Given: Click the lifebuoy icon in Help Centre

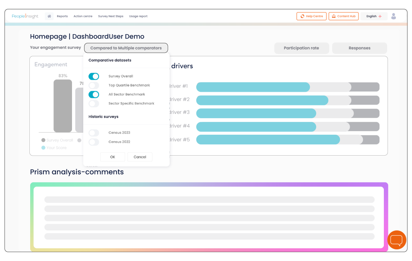Looking at the screenshot, I should (x=302, y=16).
